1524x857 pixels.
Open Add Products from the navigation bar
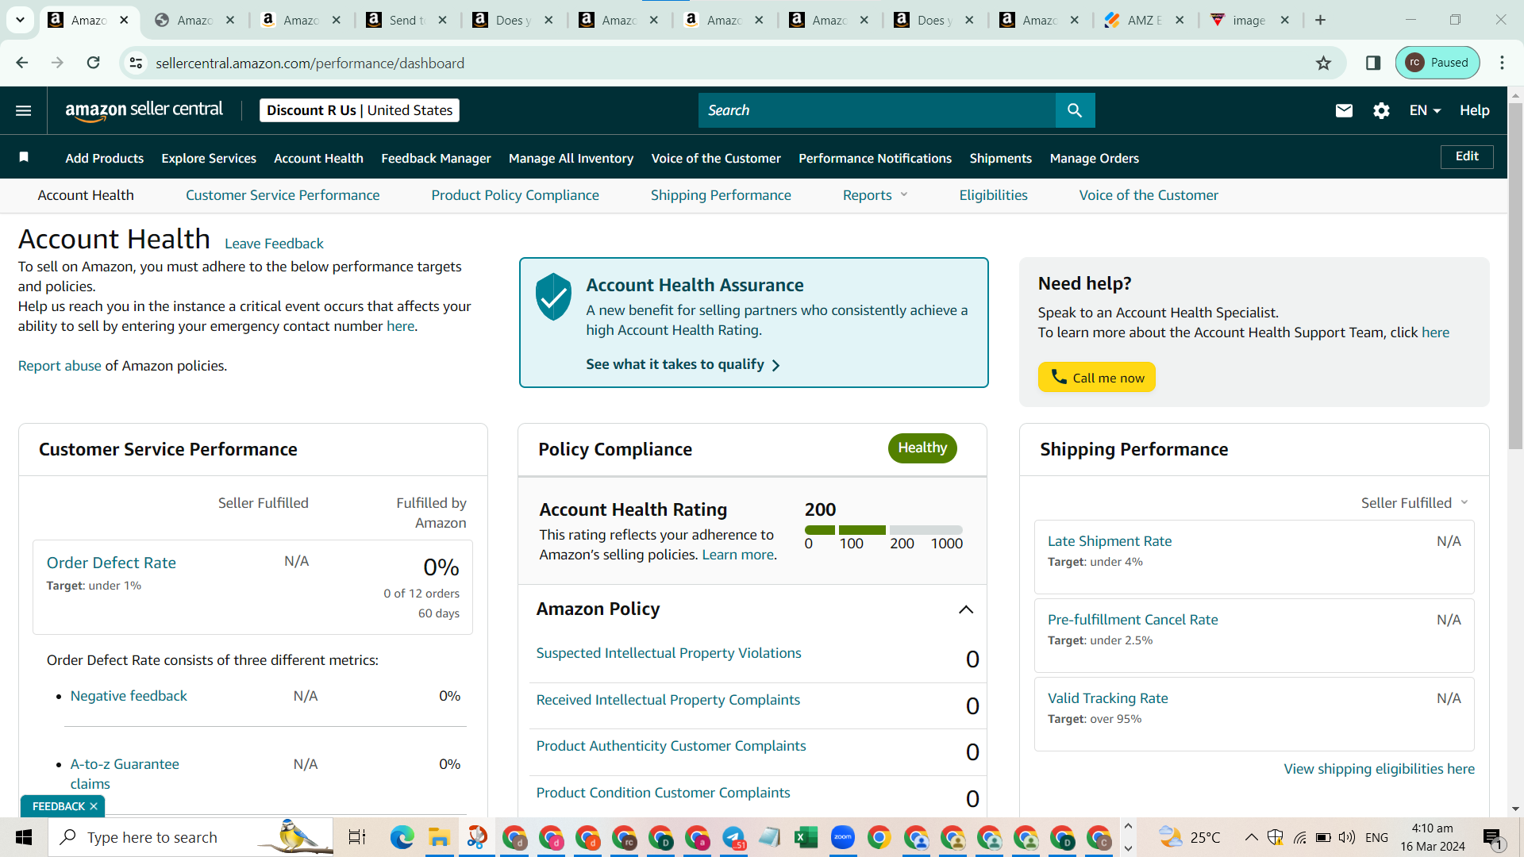pyautogui.click(x=105, y=158)
